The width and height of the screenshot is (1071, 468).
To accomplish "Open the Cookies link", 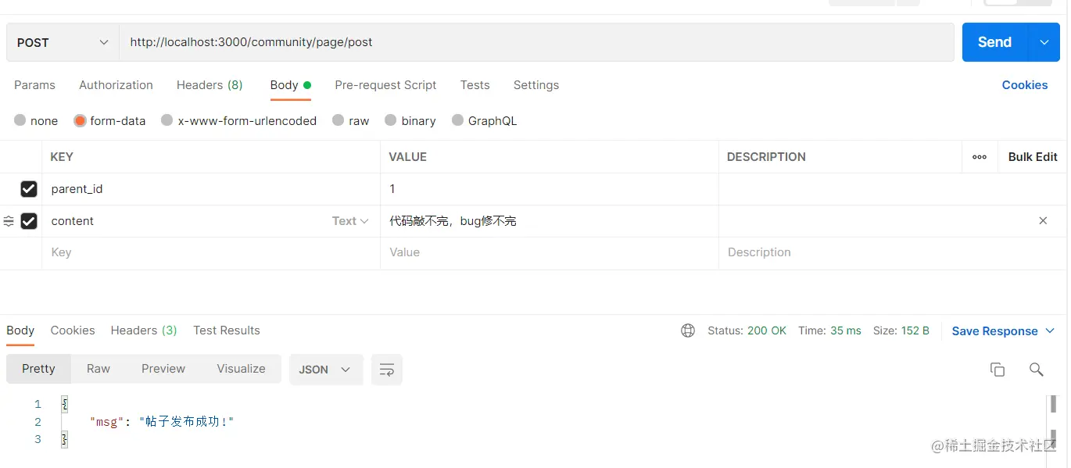I will (x=1025, y=85).
